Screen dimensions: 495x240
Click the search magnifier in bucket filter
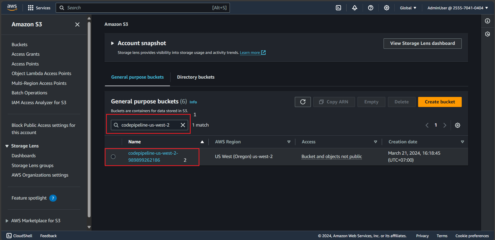116,125
